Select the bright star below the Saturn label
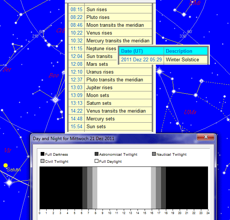The height and width of the screenshot is (220, 230). coord(9,182)
